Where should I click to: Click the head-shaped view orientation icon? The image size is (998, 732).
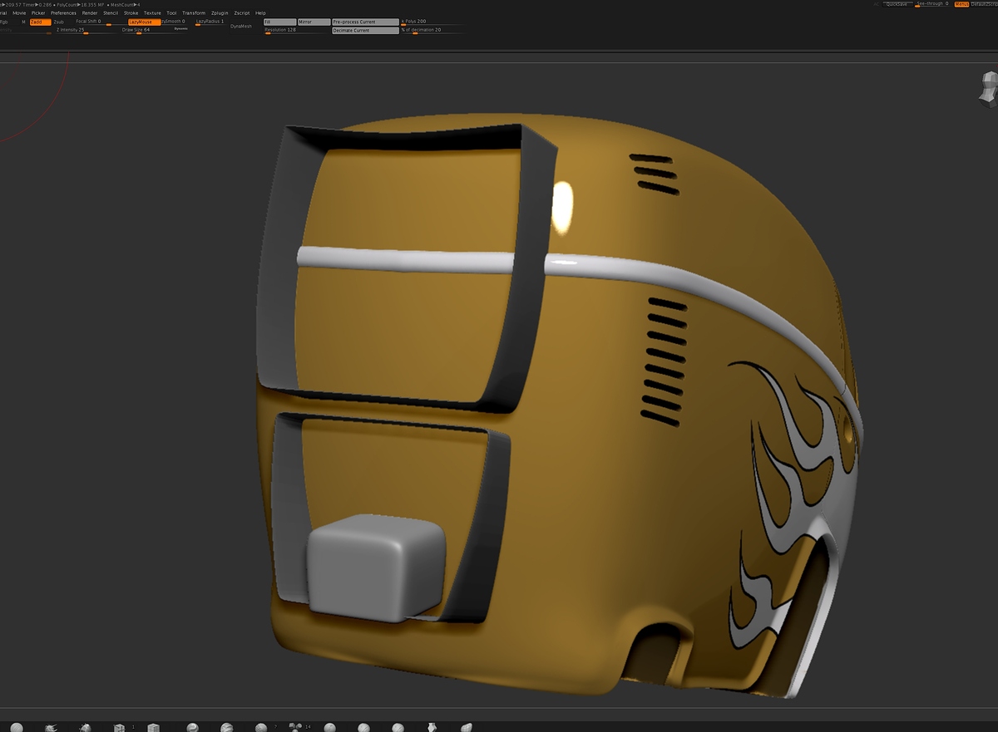(x=988, y=88)
